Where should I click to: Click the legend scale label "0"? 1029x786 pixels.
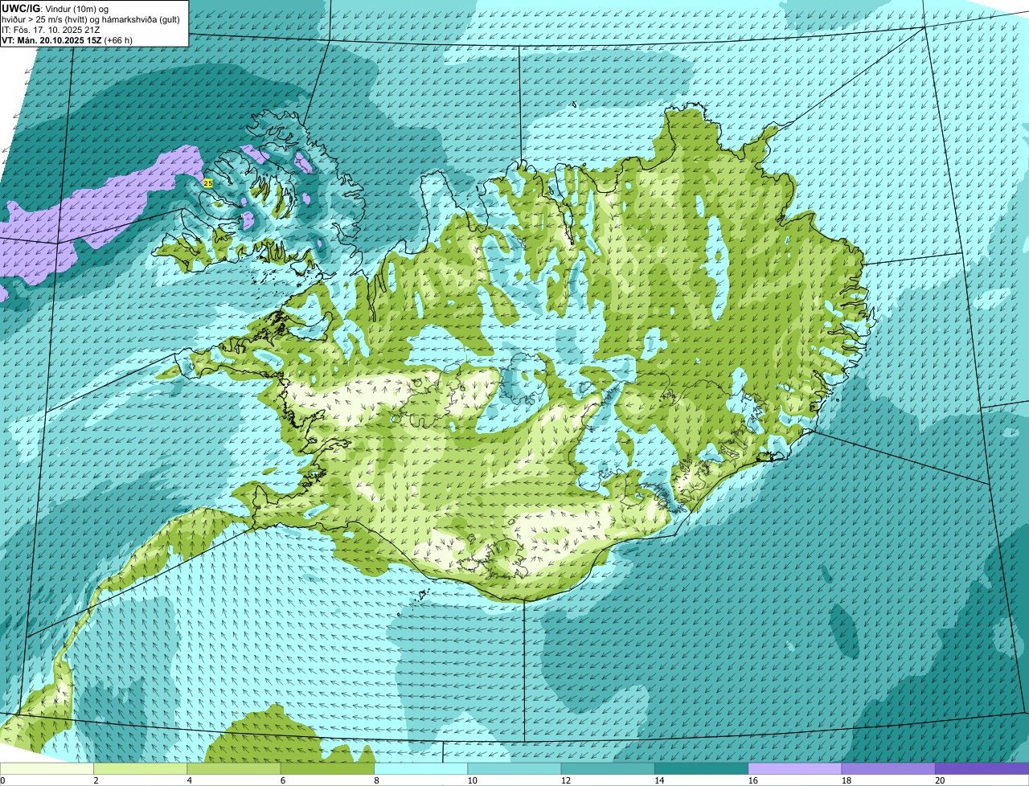2,780
